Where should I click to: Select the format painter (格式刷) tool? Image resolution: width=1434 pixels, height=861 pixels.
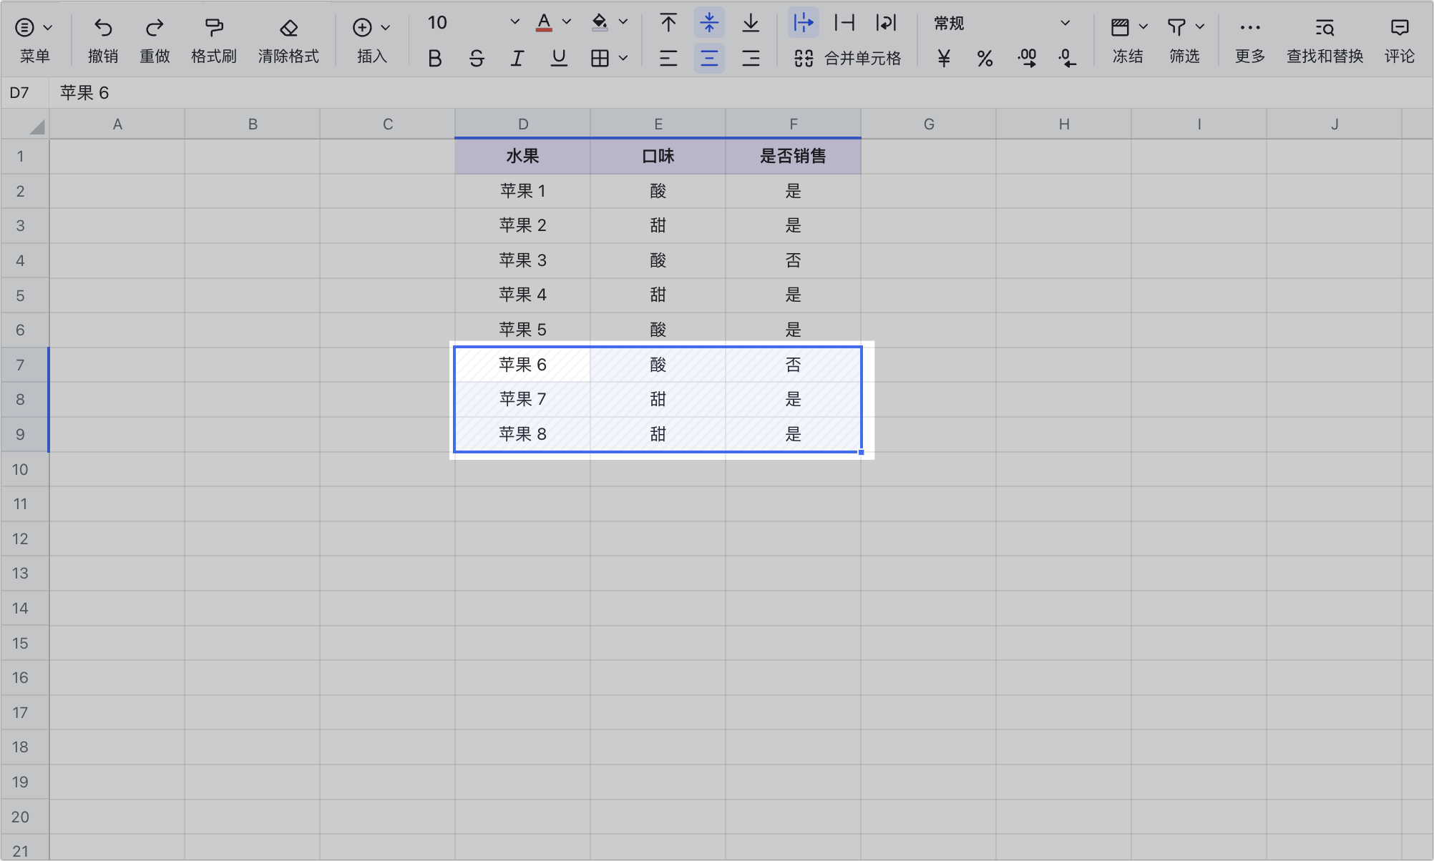tap(213, 28)
